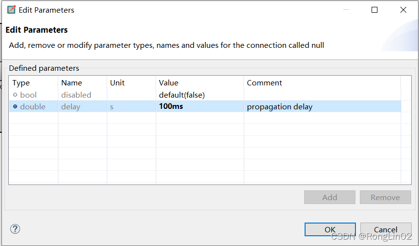Edit the 100ms value cell
419x246 pixels.
171,106
